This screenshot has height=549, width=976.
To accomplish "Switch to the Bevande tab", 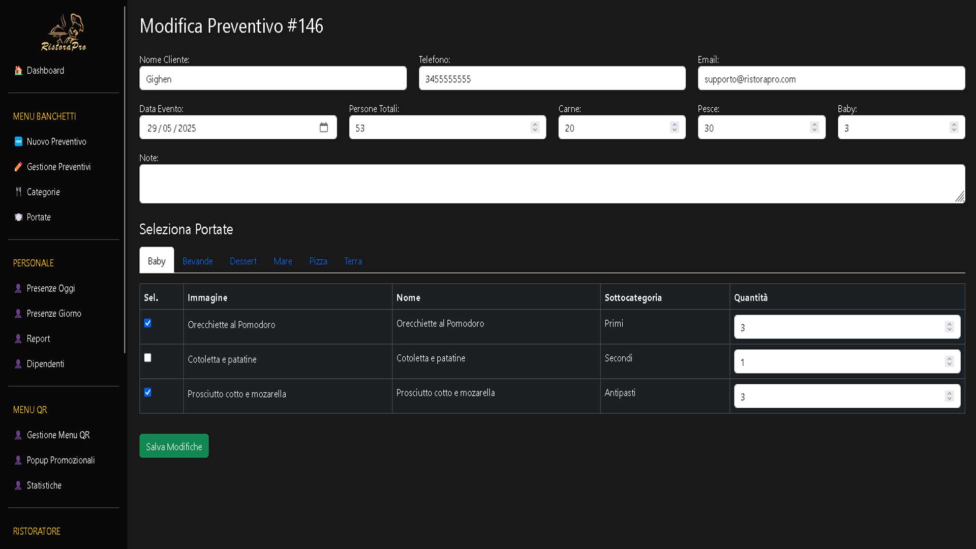I will [198, 261].
